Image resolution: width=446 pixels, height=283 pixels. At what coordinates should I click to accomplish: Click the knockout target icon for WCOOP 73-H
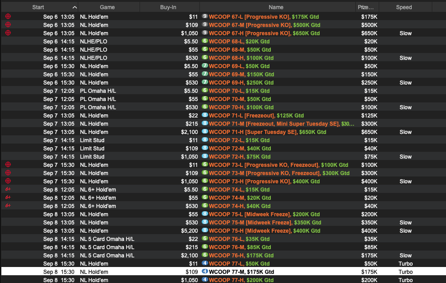(8, 181)
